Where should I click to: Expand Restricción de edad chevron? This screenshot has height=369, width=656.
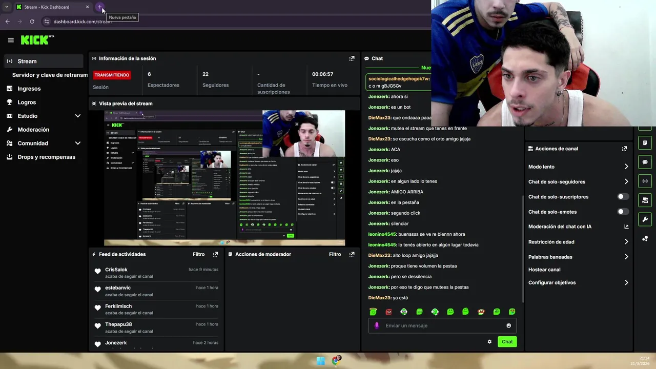(626, 242)
